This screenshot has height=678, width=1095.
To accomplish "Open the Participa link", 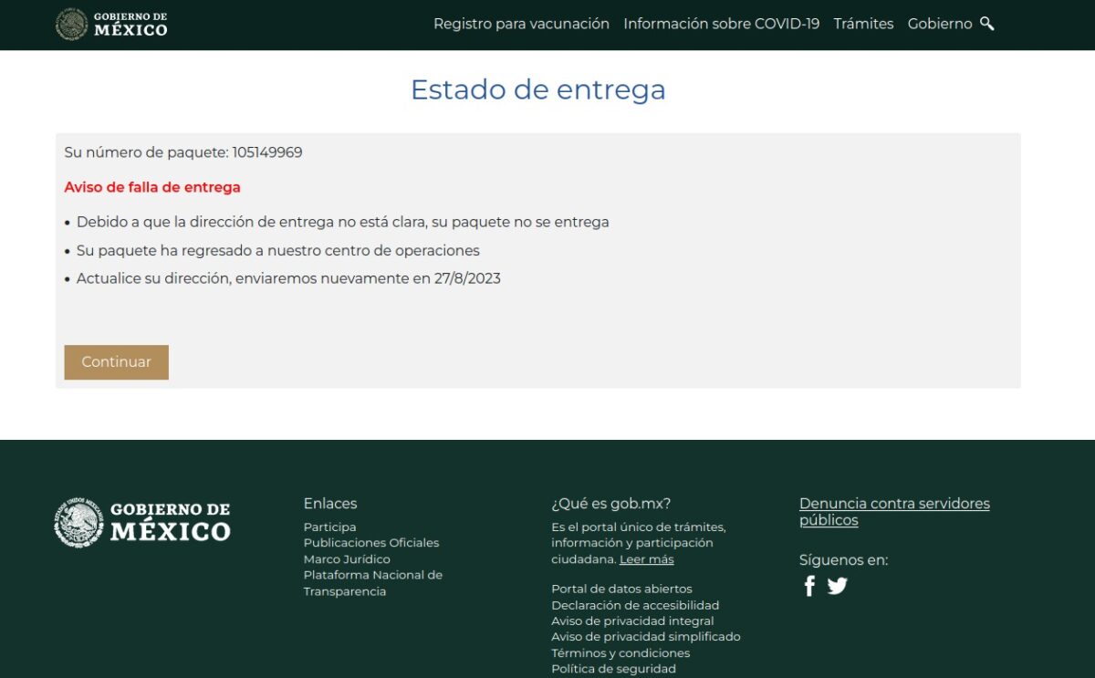I will pos(330,527).
